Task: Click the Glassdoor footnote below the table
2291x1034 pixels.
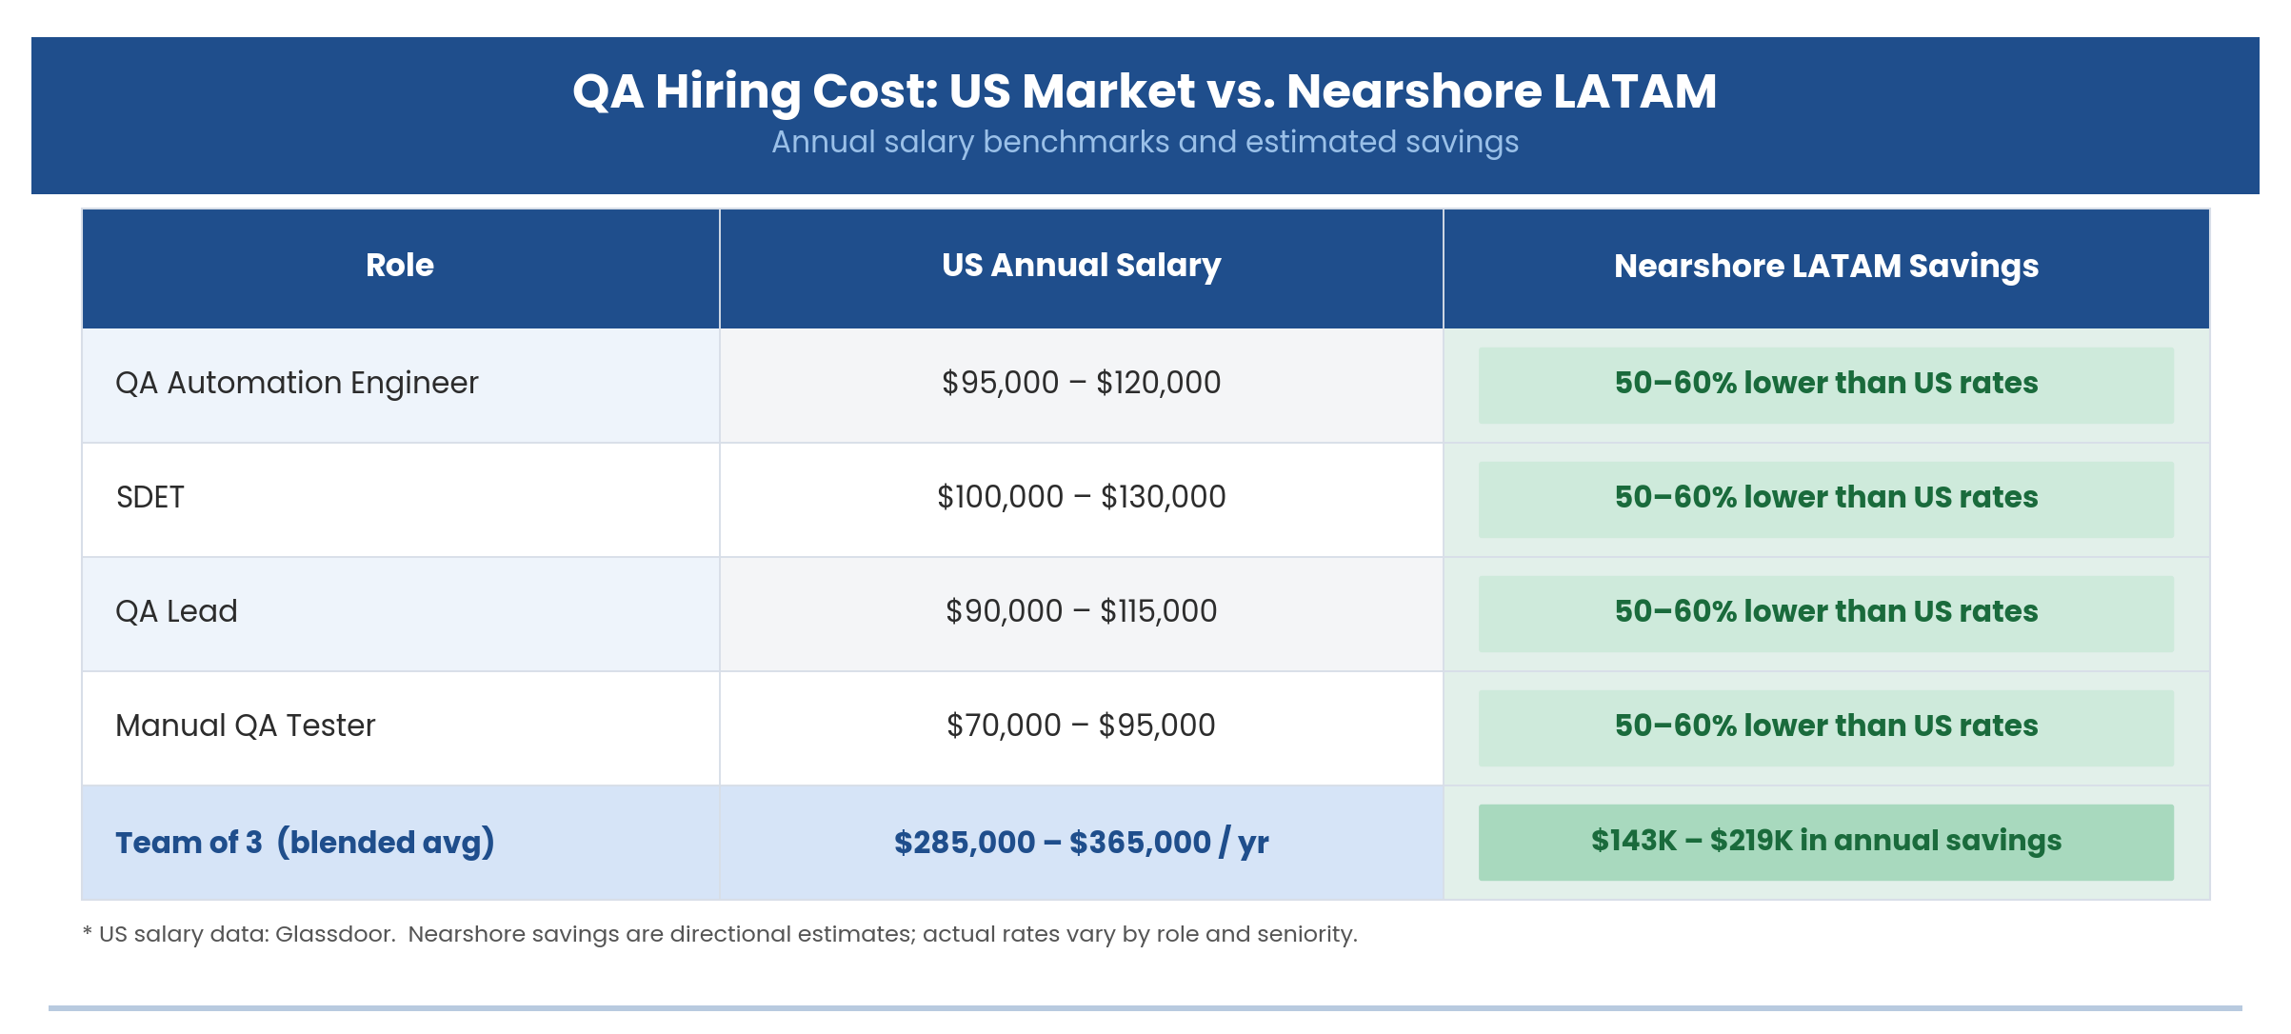Action: [x=720, y=934]
